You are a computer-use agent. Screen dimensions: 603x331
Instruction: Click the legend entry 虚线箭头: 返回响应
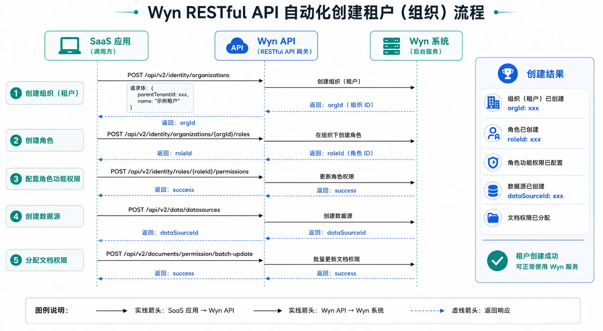click(481, 311)
